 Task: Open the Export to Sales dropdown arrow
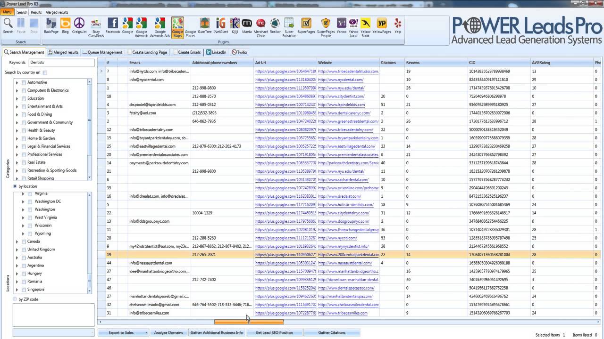(146, 333)
